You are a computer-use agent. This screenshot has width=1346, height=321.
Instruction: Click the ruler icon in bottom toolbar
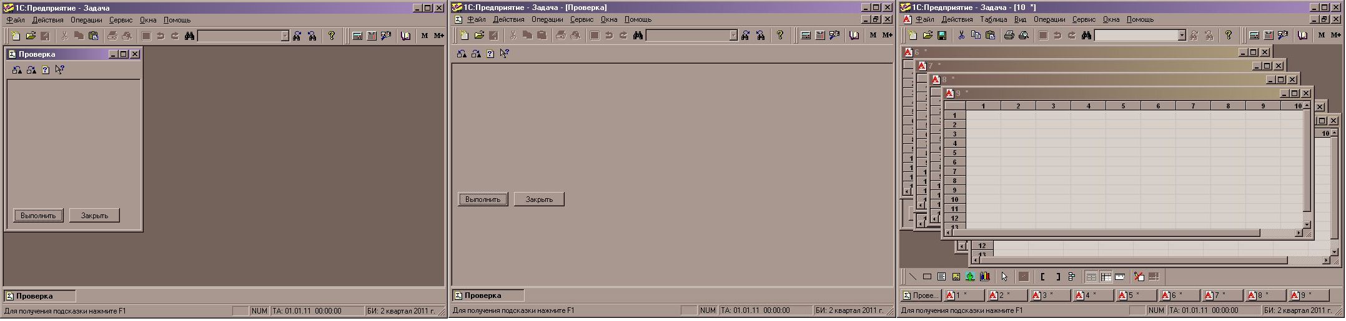click(x=1120, y=277)
